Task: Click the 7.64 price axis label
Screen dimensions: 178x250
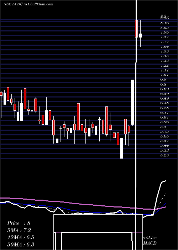Action: (164, 47)
